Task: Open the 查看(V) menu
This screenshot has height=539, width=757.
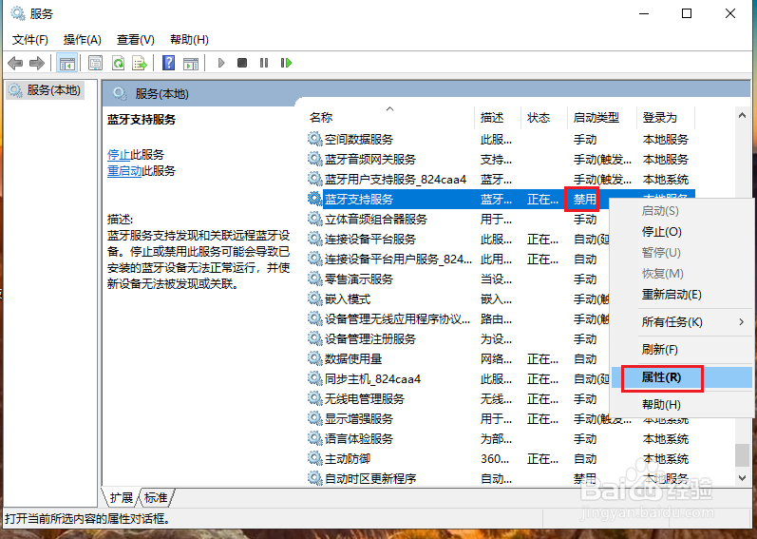Action: coord(135,40)
